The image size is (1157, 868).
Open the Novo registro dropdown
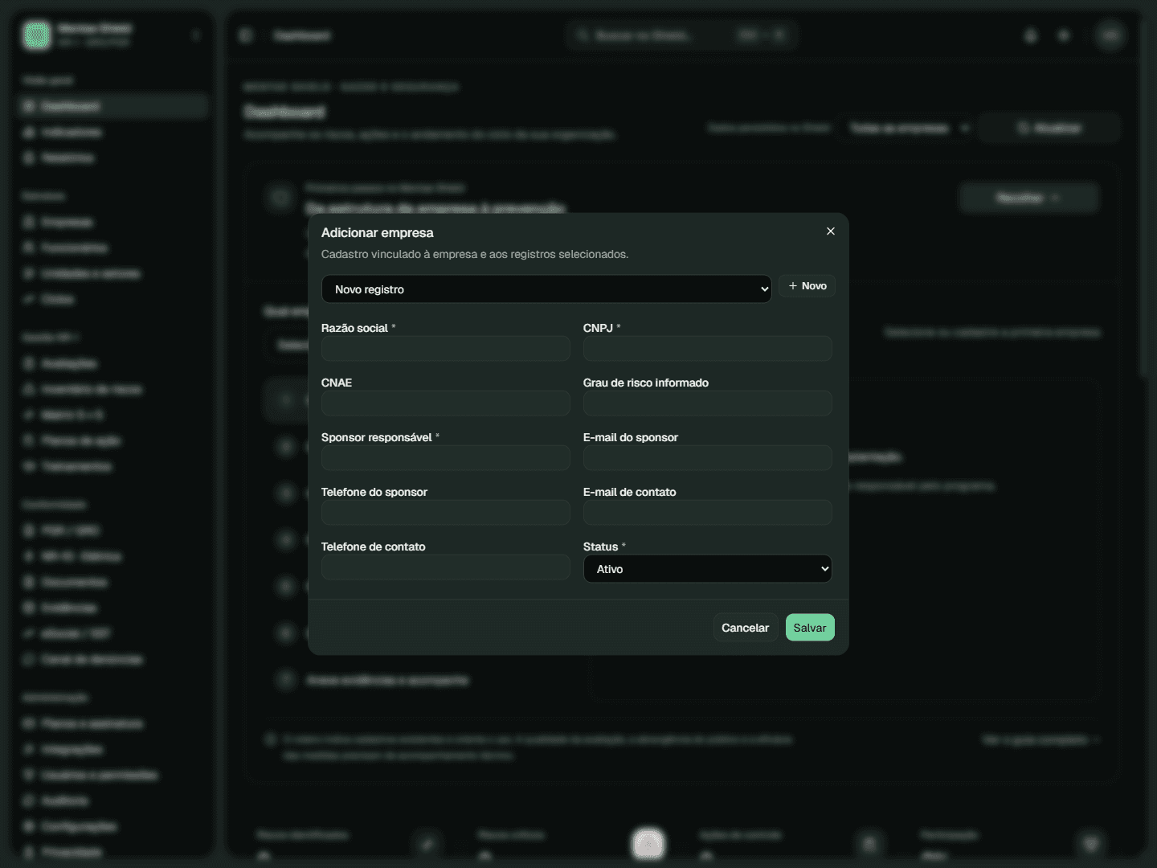coord(546,289)
